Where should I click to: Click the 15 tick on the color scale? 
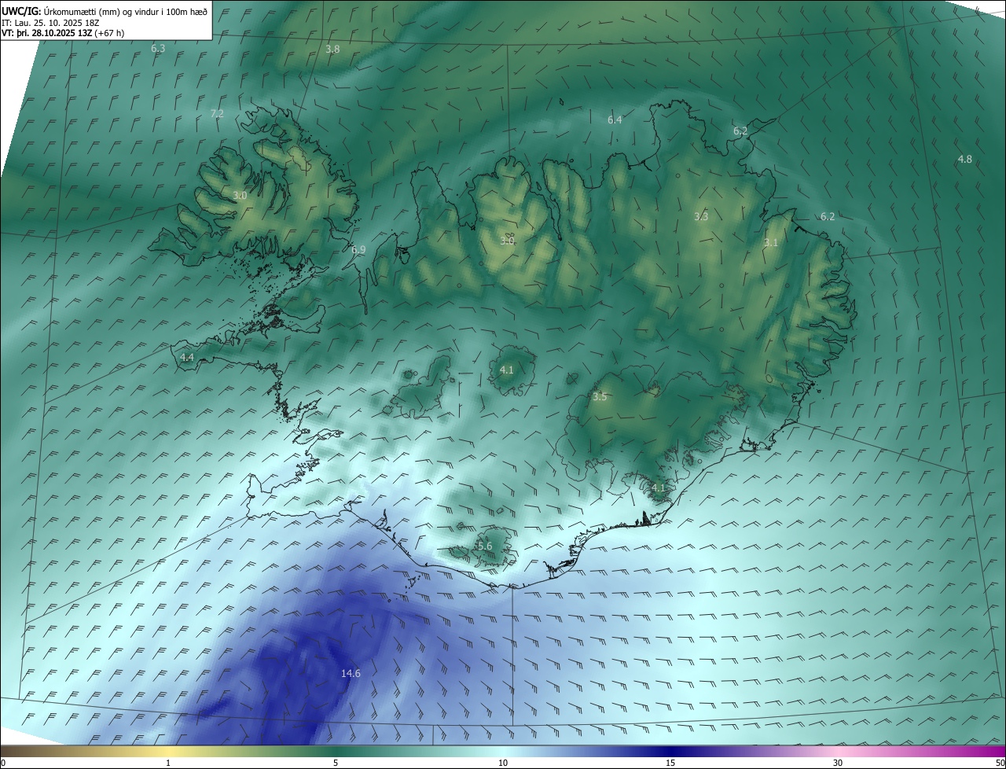[x=670, y=763]
